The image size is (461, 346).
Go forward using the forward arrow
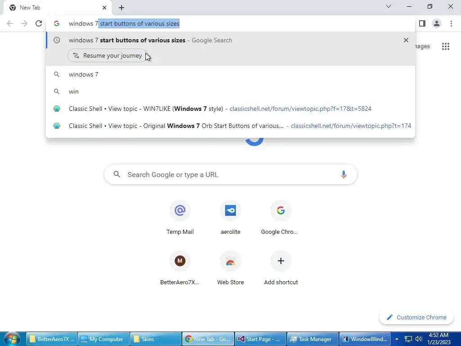coord(24,23)
